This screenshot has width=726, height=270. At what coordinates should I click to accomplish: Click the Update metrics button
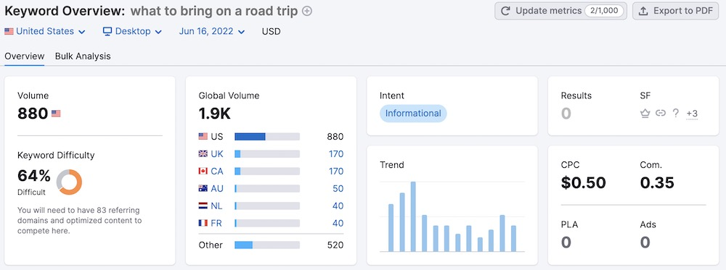click(x=560, y=11)
